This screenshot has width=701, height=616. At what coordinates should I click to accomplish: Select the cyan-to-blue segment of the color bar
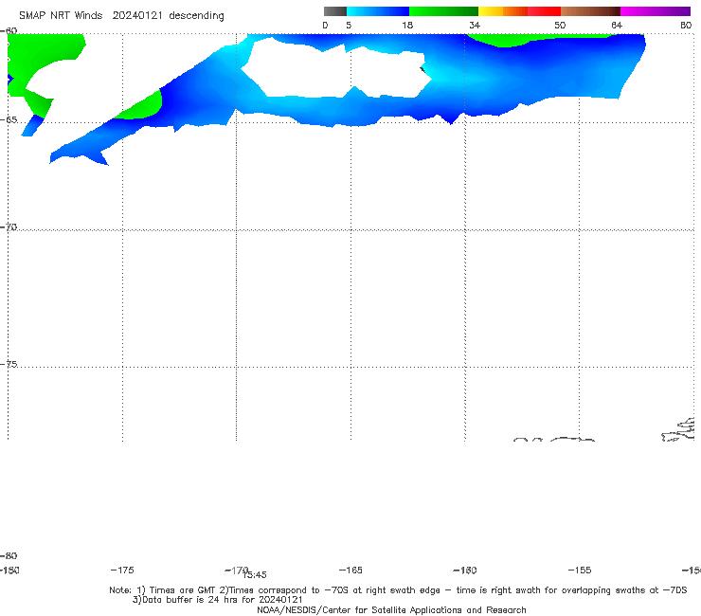tap(378, 11)
